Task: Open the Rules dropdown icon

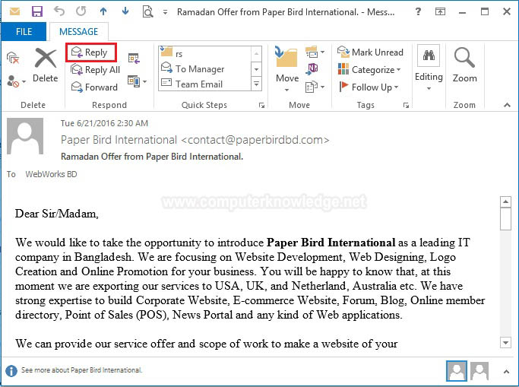Action: 315,52
